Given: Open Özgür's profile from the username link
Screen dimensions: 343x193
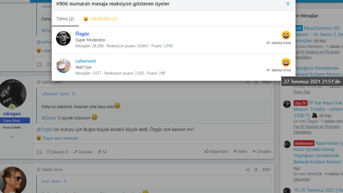Looking at the screenshot, I should [x=82, y=34].
